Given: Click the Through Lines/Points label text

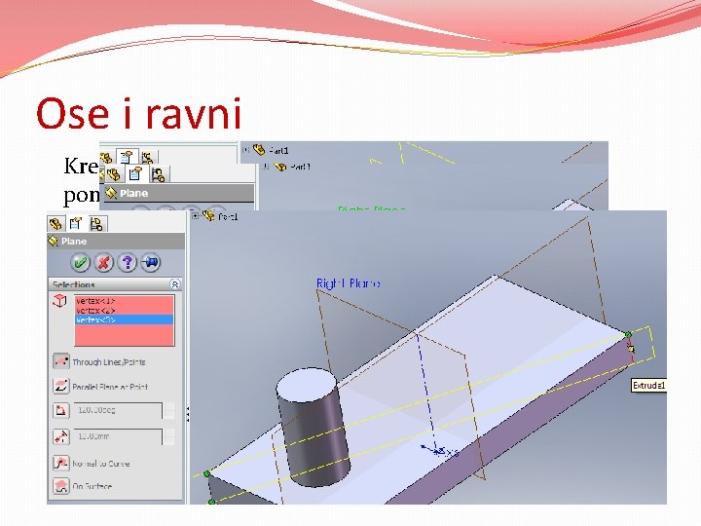Looking at the screenshot, I should point(109,362).
